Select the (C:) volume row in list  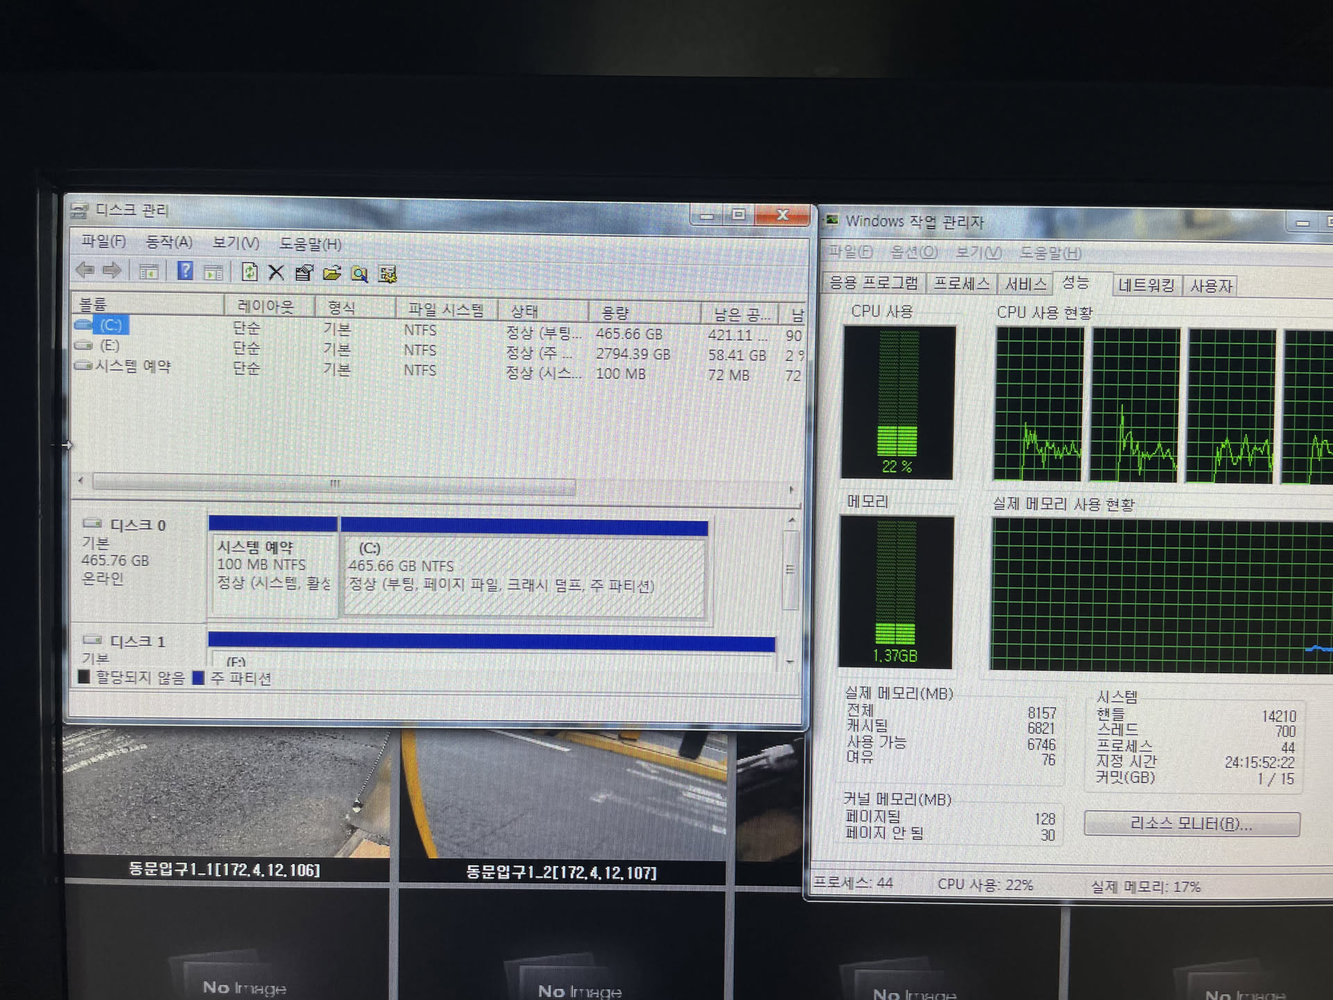[x=110, y=325]
